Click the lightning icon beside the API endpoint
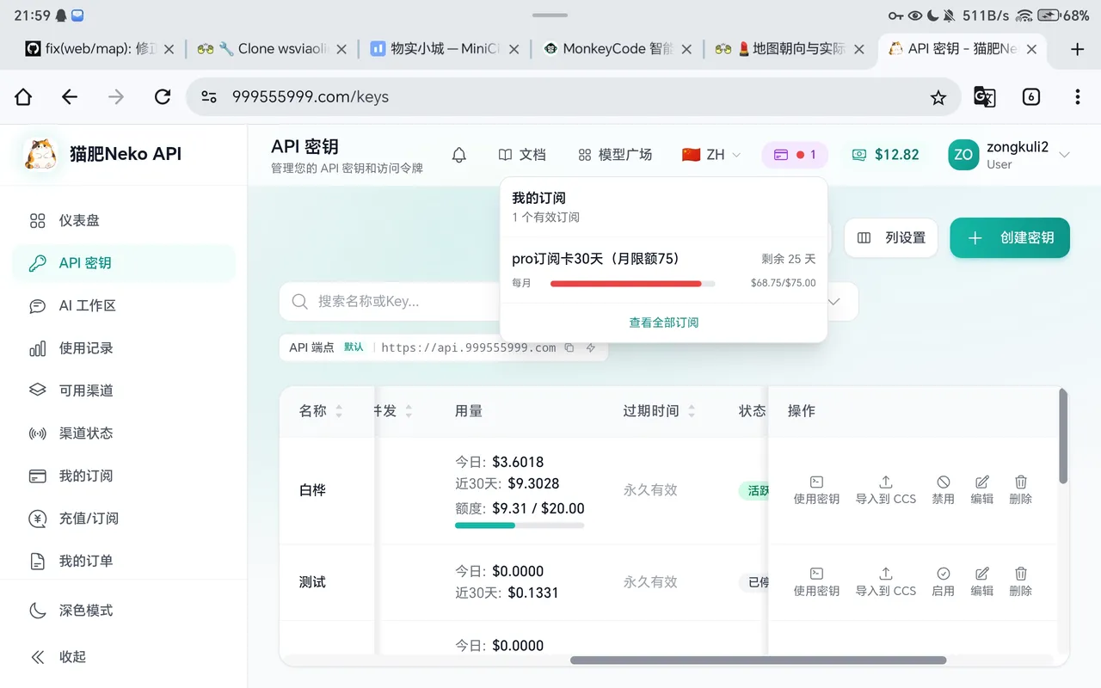 [x=591, y=347]
